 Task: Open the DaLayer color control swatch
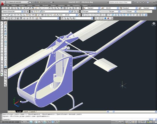tap(89, 12)
